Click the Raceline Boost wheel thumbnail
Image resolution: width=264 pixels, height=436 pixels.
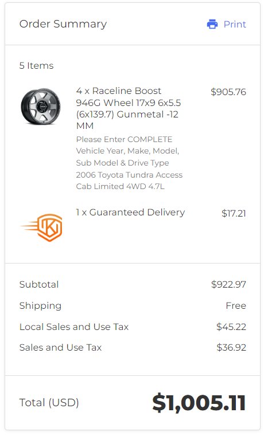tap(41, 107)
